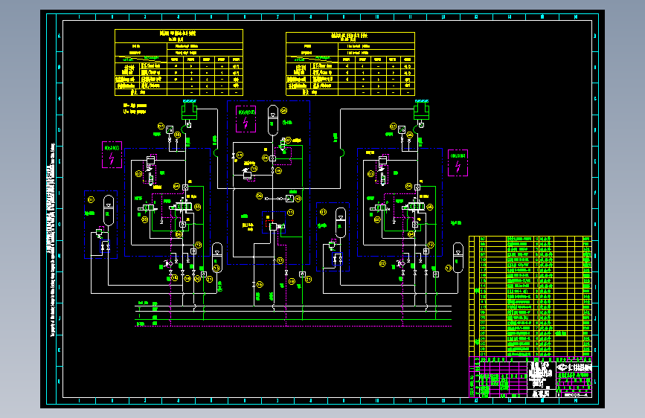645x418 pixels.
Task: Select the top-center accumulator symbol
Action: point(273,120)
